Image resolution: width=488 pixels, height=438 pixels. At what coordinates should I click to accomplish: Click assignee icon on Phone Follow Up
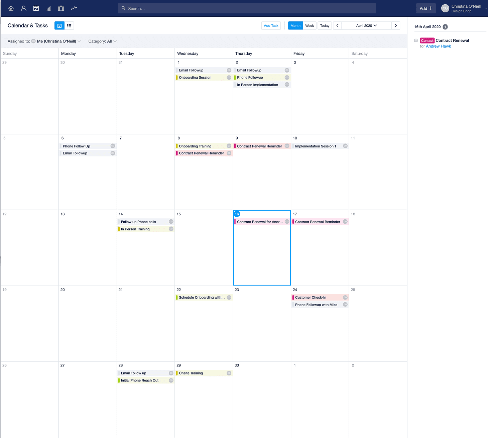113,146
